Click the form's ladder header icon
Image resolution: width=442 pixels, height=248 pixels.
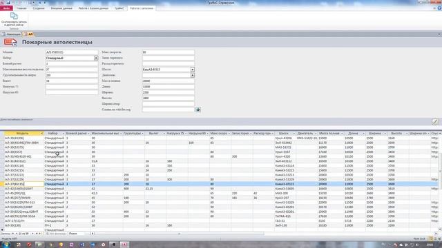(x=10, y=42)
